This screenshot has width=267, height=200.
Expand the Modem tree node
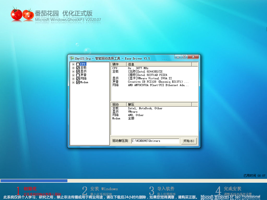pos(73,82)
